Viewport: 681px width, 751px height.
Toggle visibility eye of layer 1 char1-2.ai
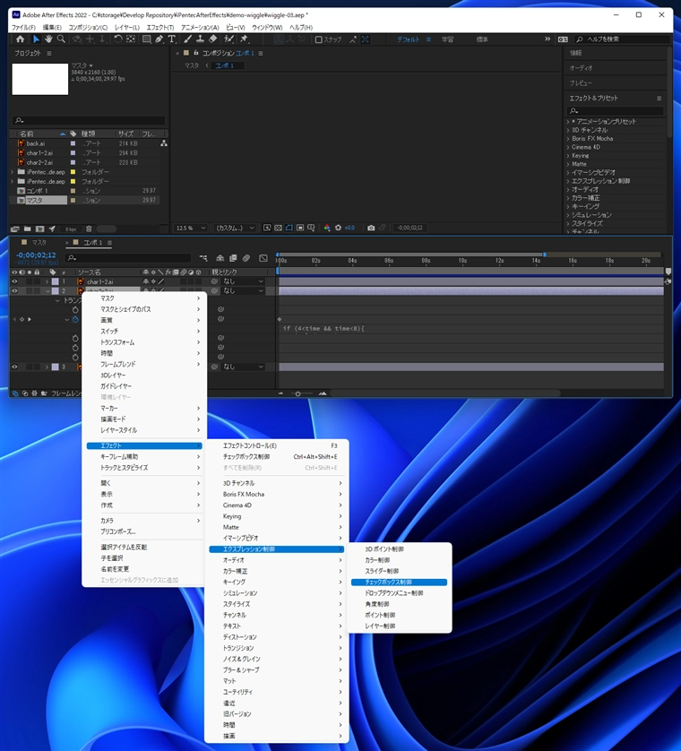(14, 281)
